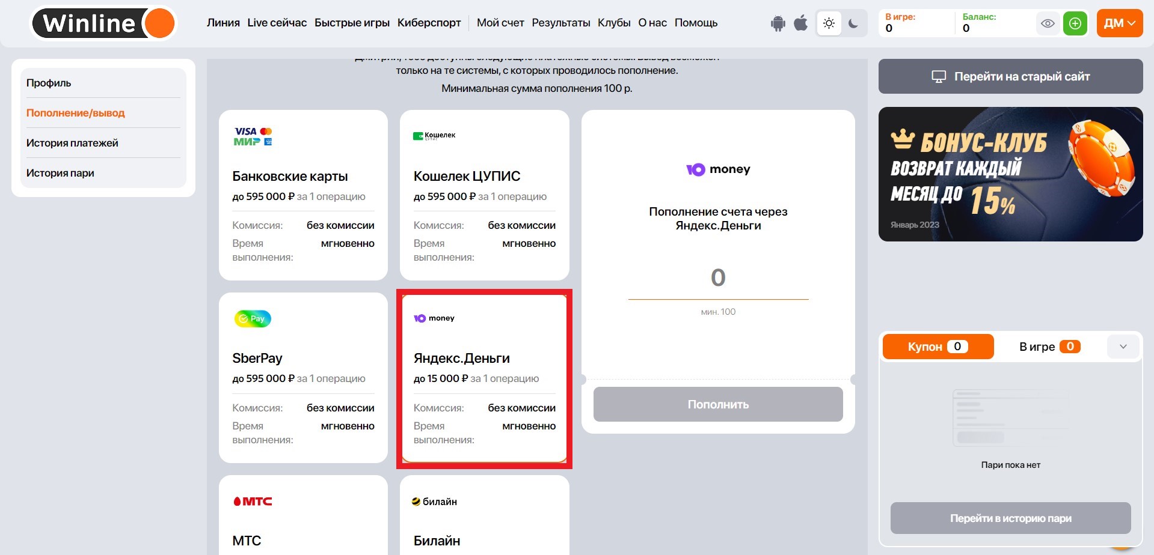
Task: Switch to the В игре tab
Action: point(1049,347)
